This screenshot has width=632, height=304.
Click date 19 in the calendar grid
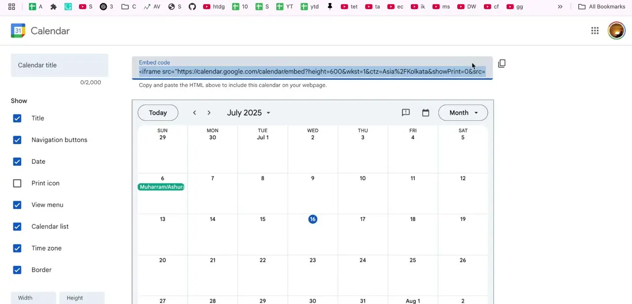463,219
